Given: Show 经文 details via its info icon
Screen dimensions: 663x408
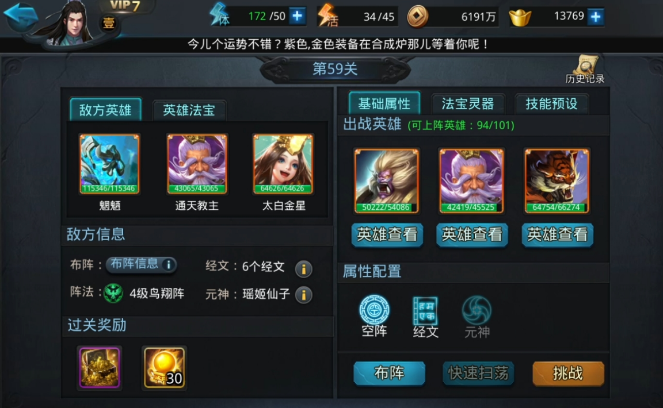Looking at the screenshot, I should click(304, 268).
